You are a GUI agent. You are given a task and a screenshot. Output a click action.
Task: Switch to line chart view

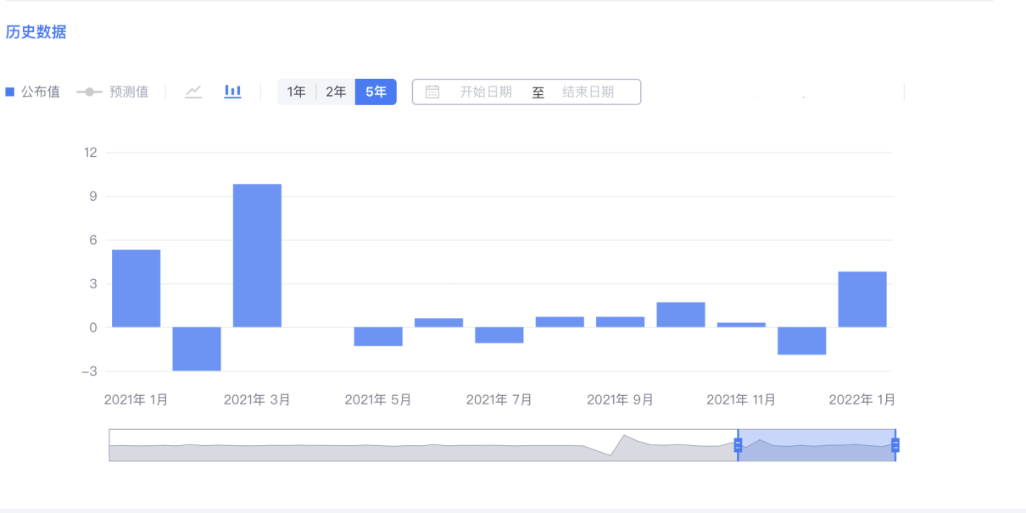point(193,92)
